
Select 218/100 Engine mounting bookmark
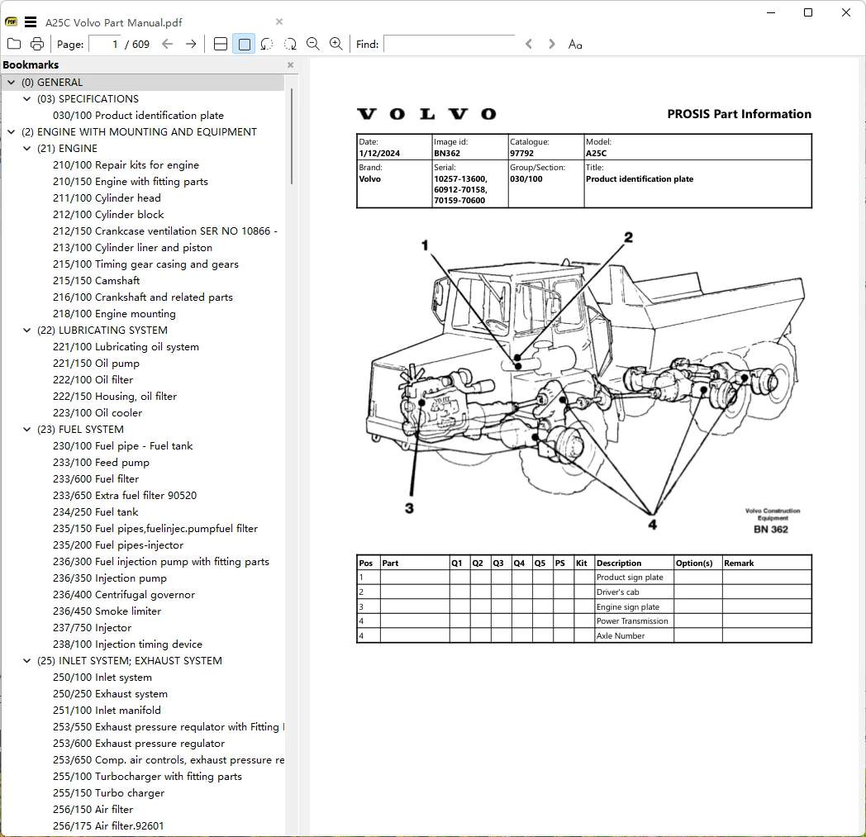tap(114, 314)
